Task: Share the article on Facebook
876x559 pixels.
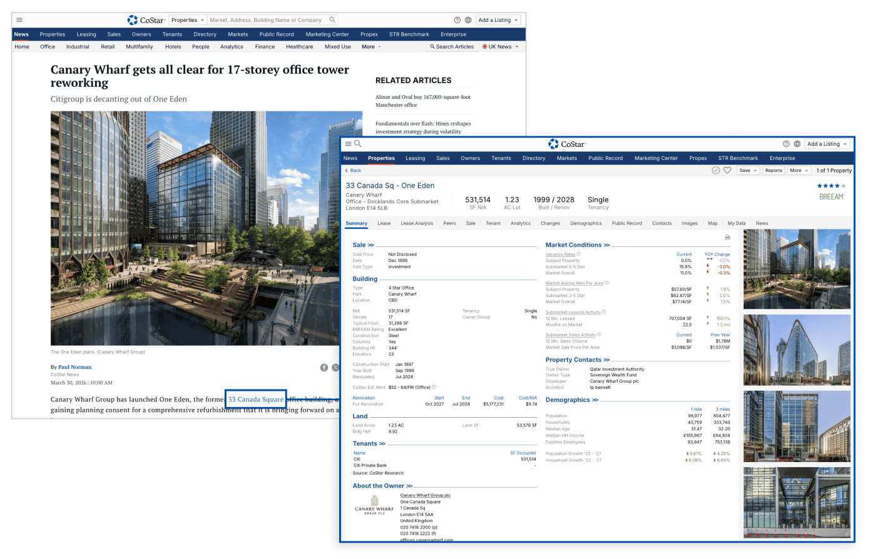Action: (324, 368)
